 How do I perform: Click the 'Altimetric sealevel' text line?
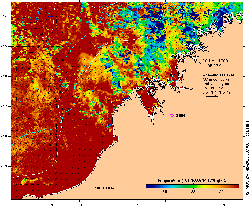point(218,75)
